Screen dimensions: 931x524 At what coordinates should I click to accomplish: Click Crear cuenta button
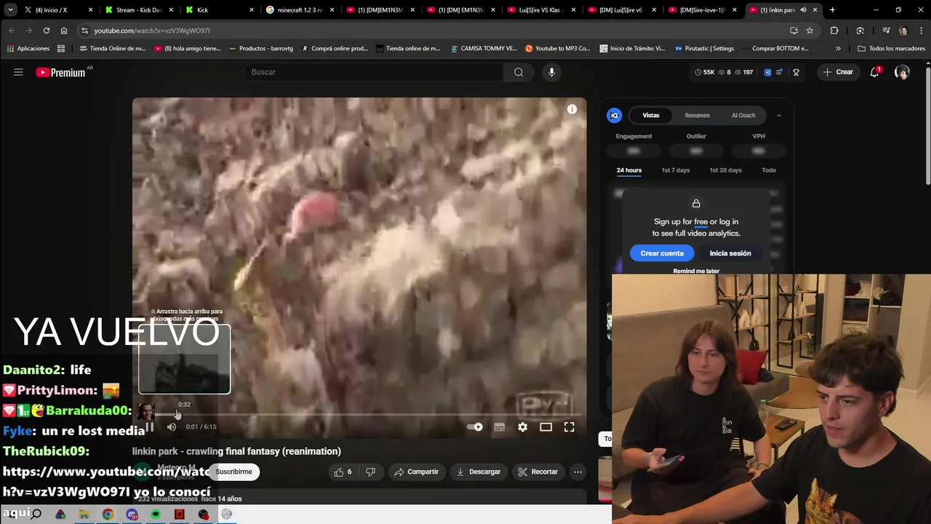[x=662, y=253]
